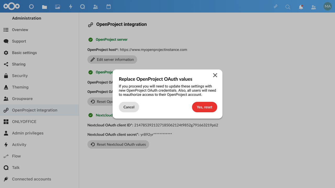Click the Nextcloud logo

tap(12, 6)
